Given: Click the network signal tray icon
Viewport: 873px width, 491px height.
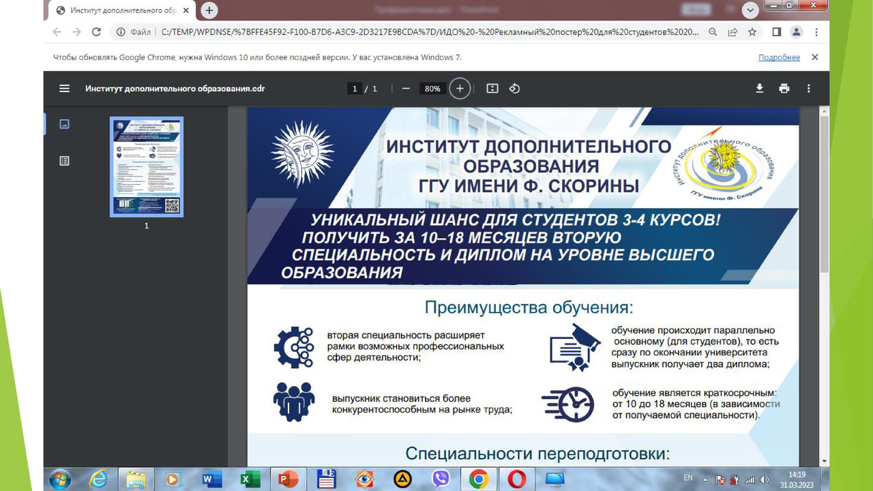Looking at the screenshot, I should point(750,479).
